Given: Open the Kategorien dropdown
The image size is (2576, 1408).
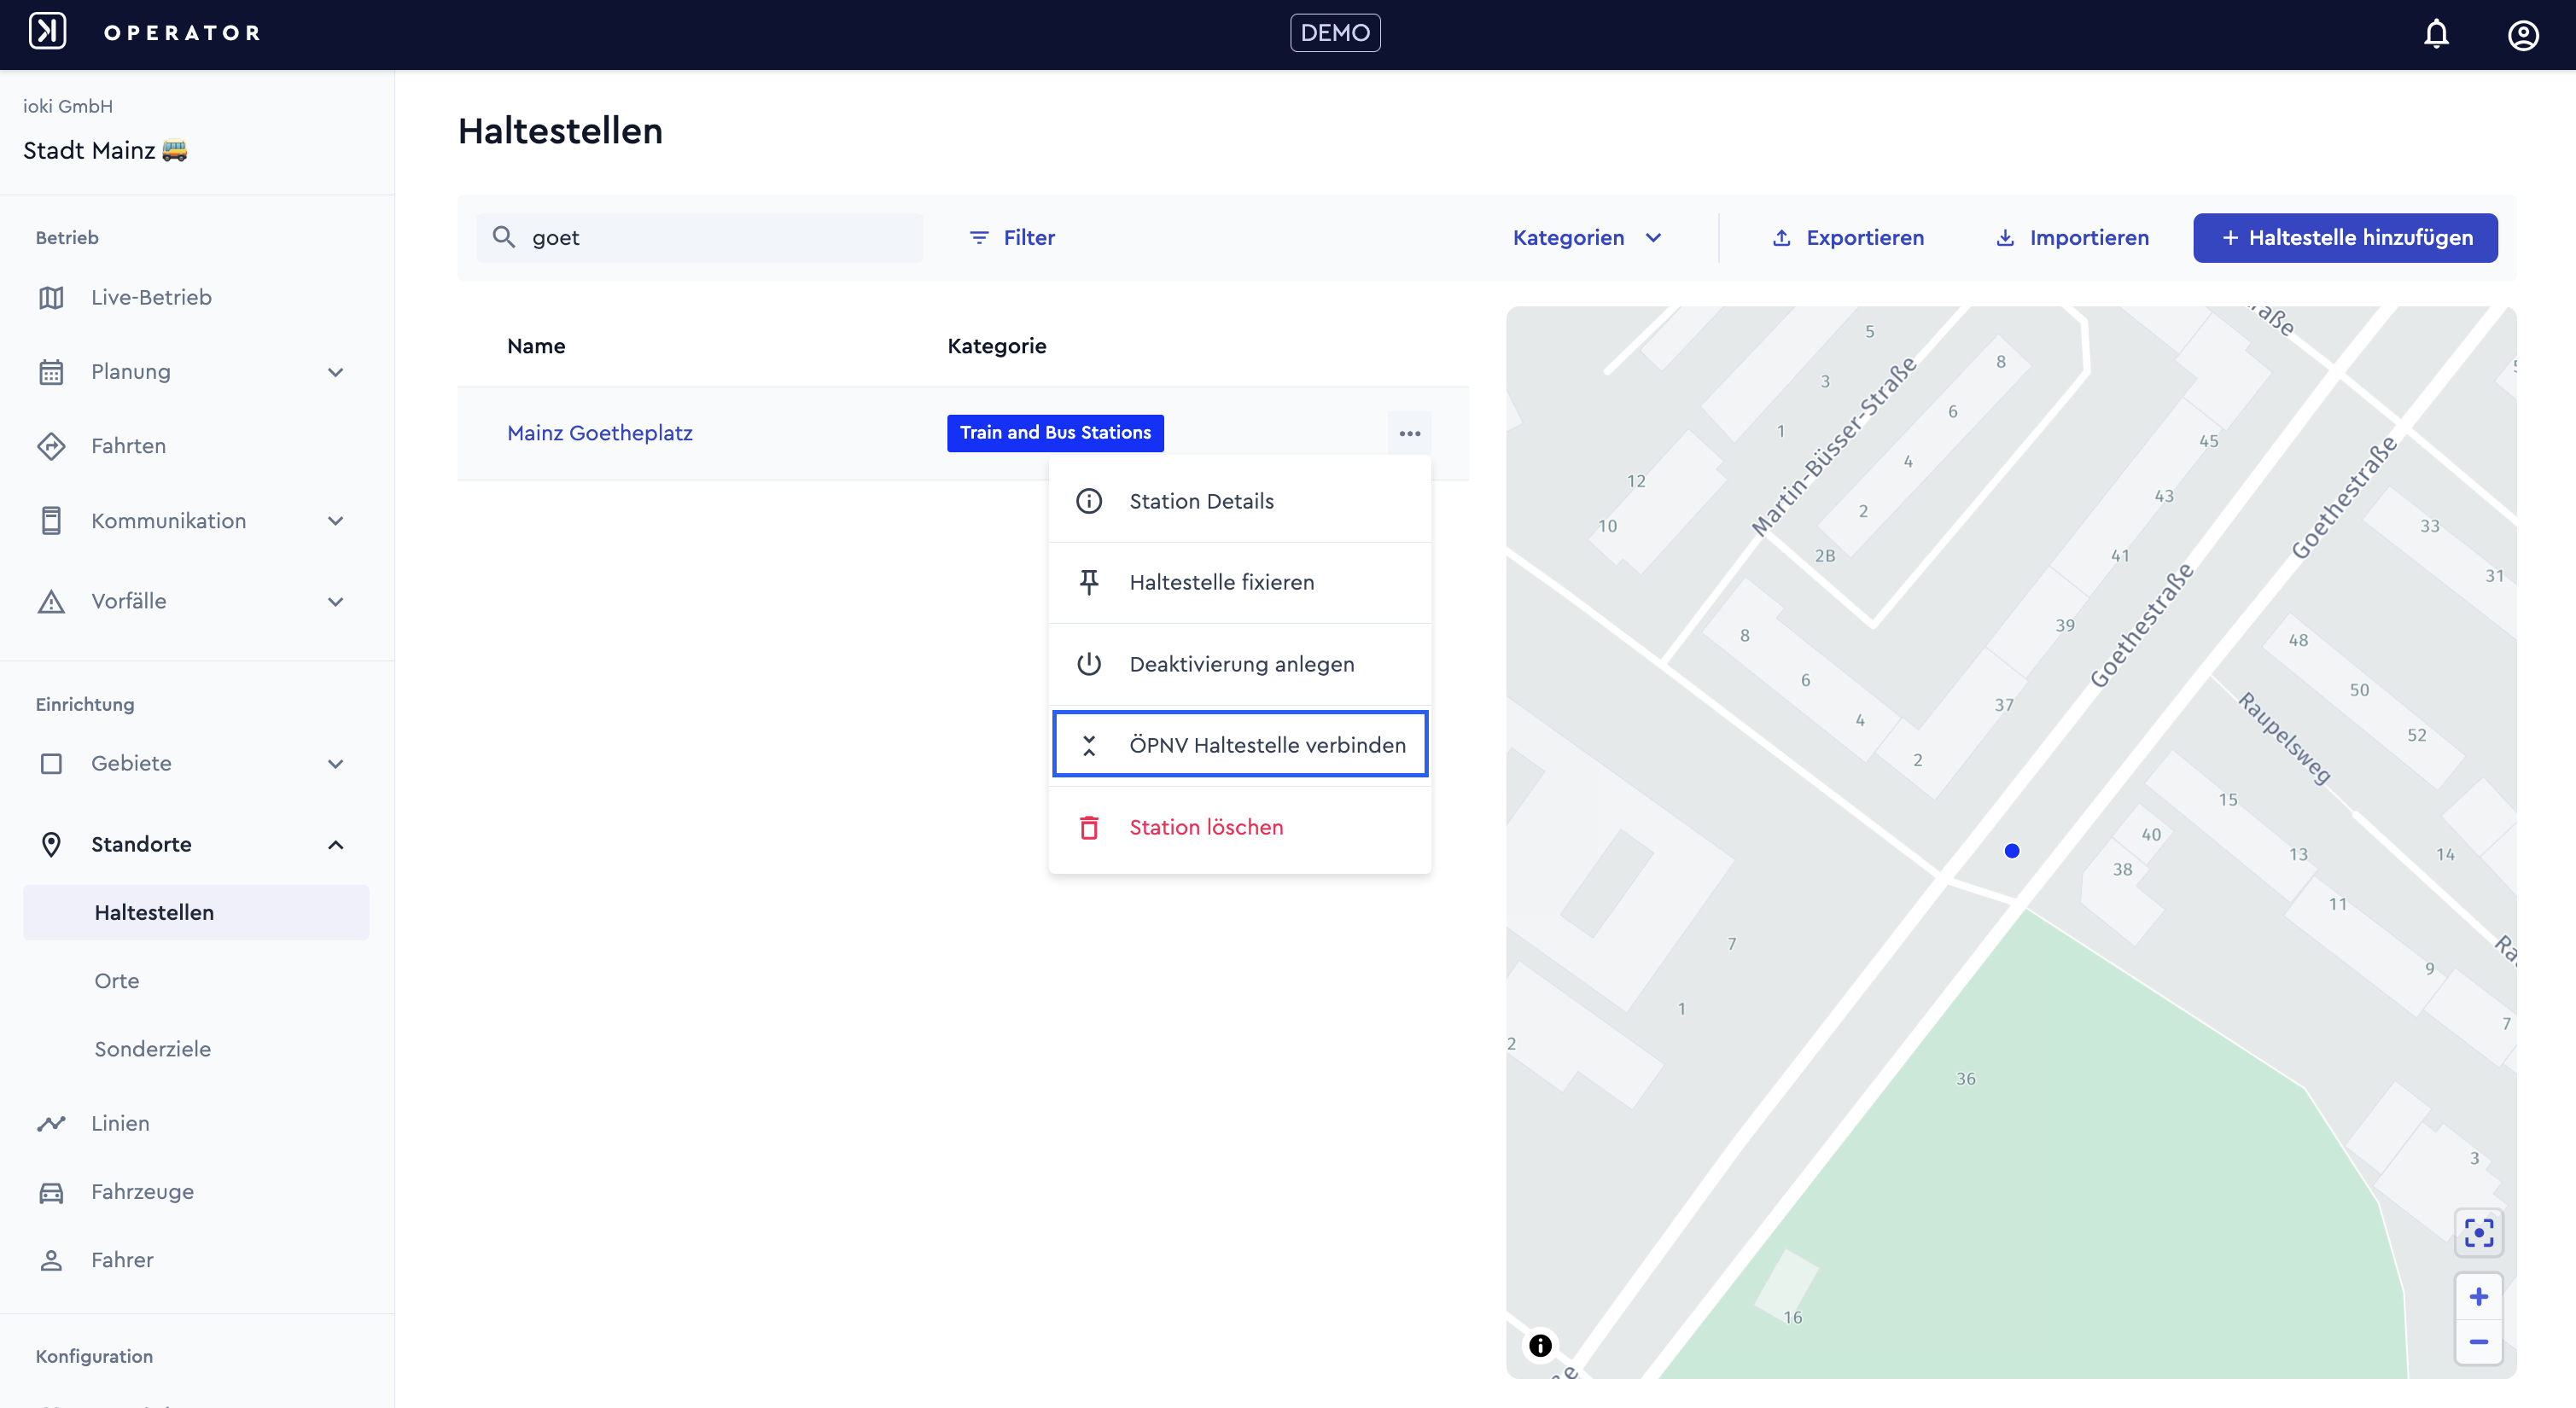Looking at the screenshot, I should [x=1587, y=238].
